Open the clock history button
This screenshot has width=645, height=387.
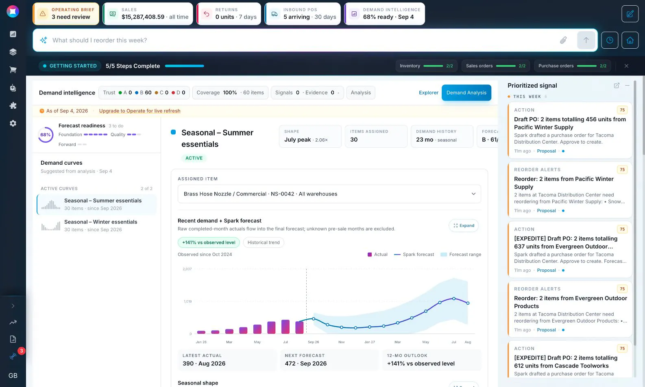(x=610, y=40)
